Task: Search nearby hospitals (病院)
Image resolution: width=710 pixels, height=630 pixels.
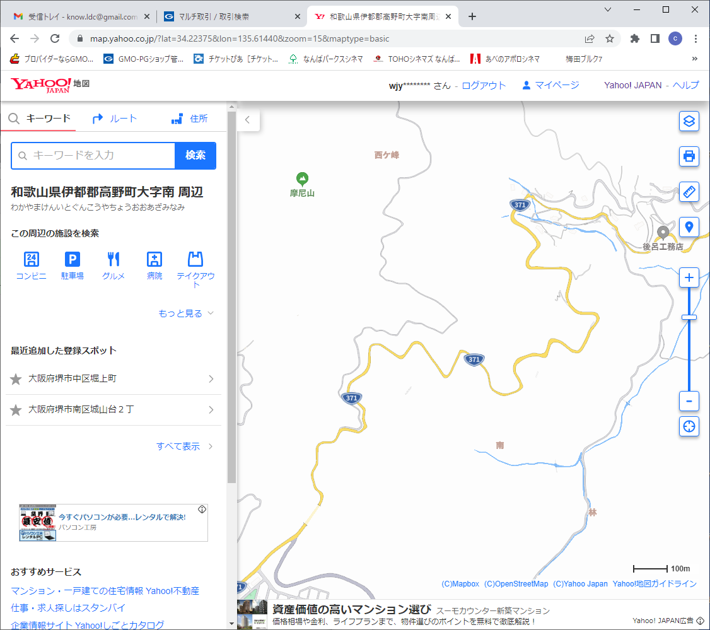Action: 154,265
